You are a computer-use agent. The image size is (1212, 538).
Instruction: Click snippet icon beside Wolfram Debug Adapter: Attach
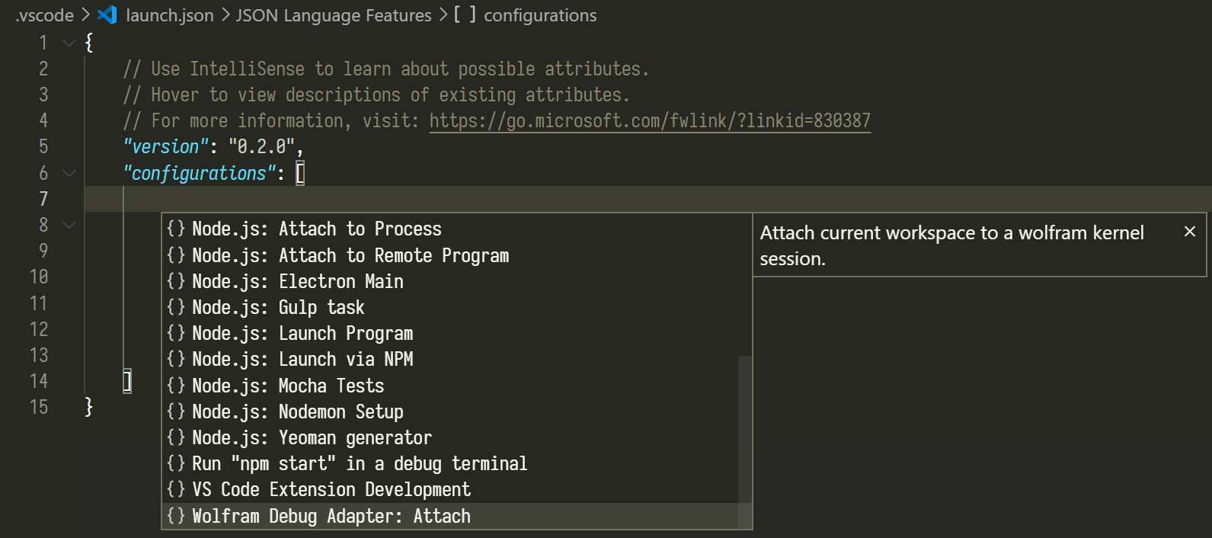pyautogui.click(x=176, y=516)
